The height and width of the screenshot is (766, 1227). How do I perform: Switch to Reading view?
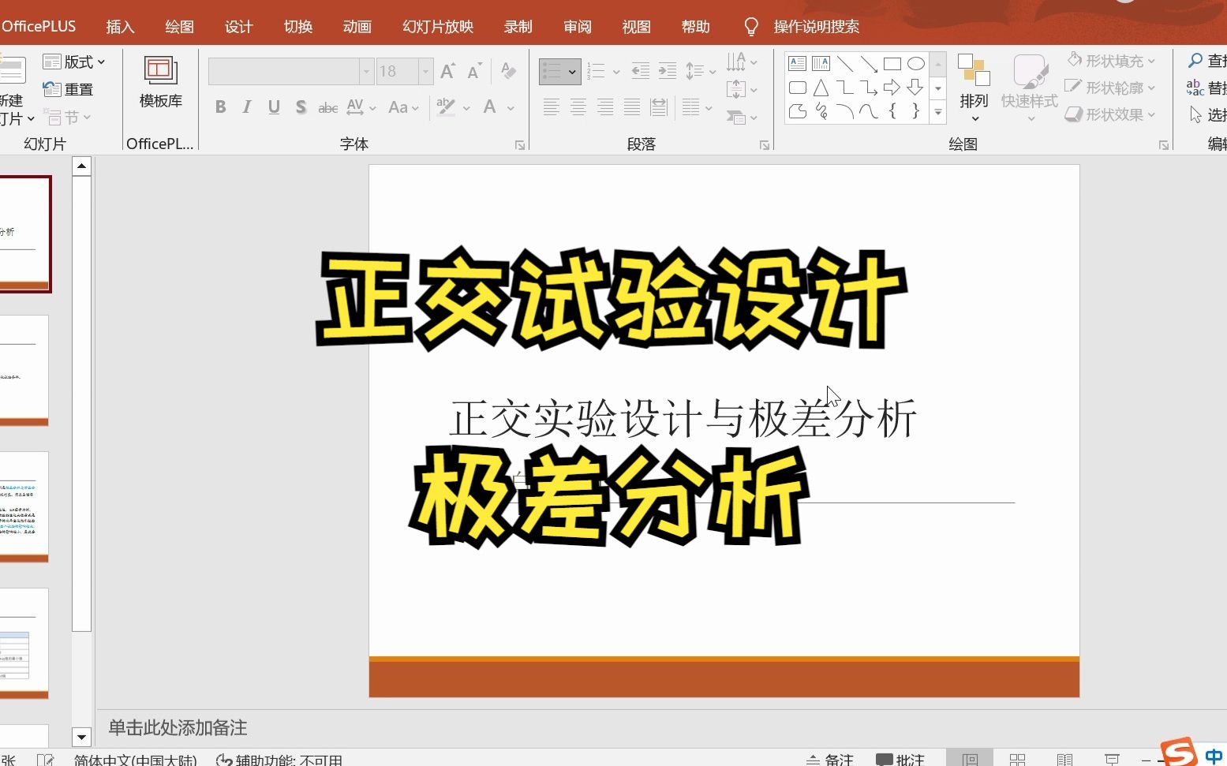coord(1064,759)
